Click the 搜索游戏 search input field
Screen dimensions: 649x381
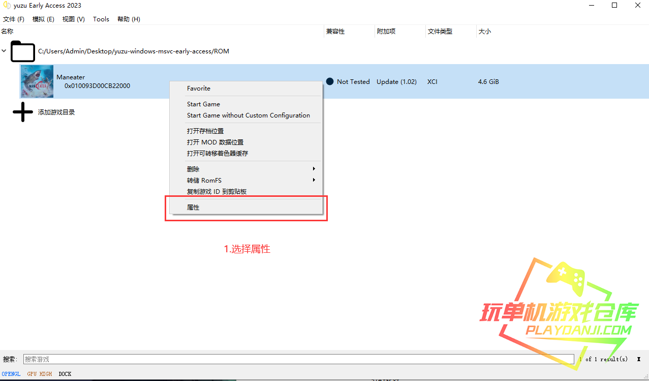pyautogui.click(x=298, y=359)
